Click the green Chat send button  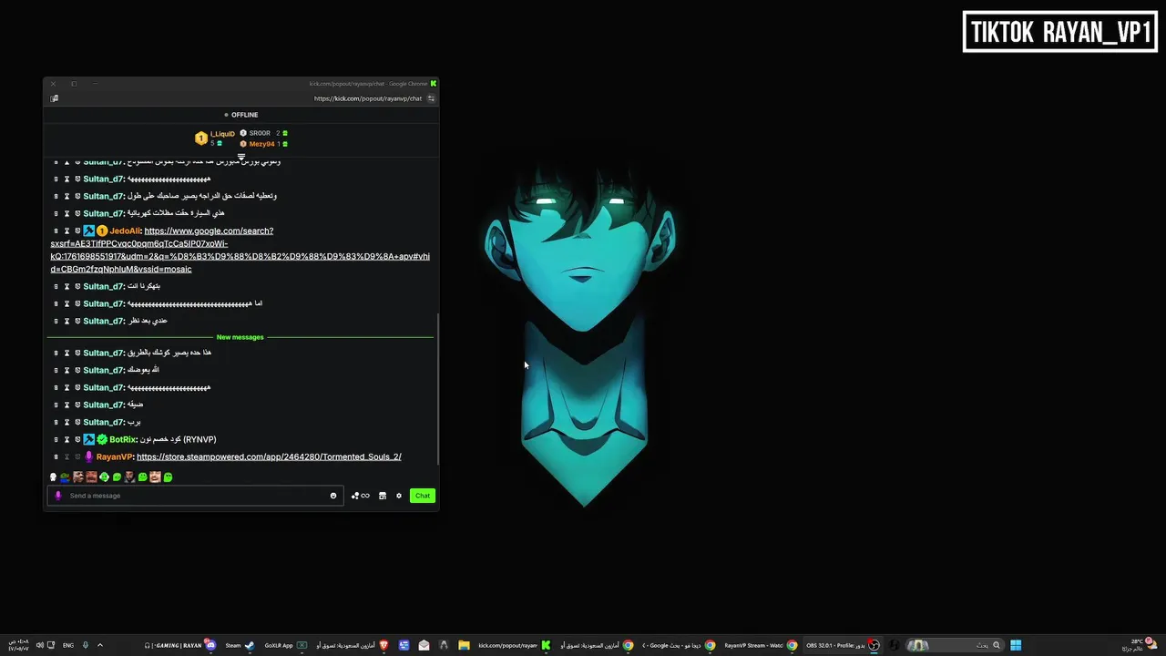click(422, 496)
